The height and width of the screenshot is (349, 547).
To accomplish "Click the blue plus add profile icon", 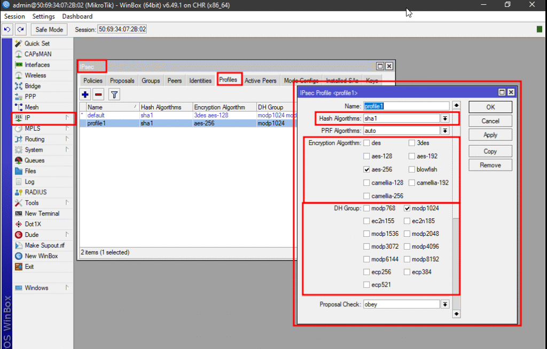I will pos(85,94).
